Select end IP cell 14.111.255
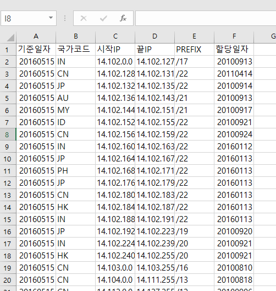The width and height of the screenshot is (276, 291). [154, 280]
